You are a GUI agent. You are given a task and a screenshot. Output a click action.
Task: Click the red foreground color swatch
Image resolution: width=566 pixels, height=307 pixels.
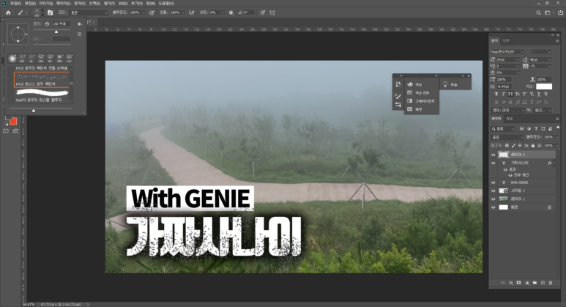[x=13, y=122]
